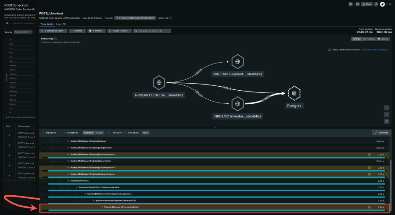Focus the Find spans by name field
The image size is (395, 215).
pyautogui.click(x=152, y=31)
